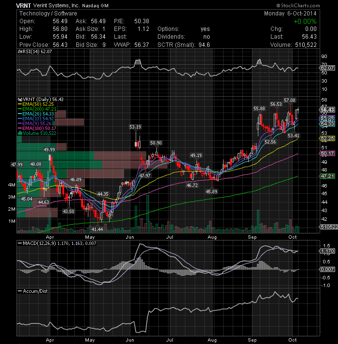
Task: Select the SCTR (Small) 94.6 value
Action: (204, 45)
